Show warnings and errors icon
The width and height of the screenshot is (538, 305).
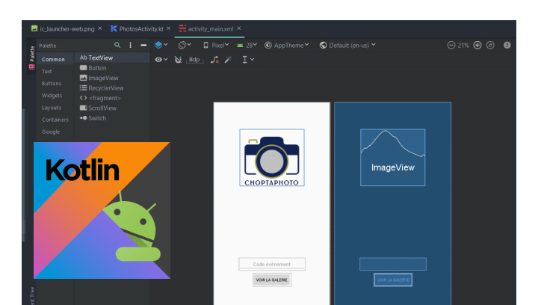[507, 46]
